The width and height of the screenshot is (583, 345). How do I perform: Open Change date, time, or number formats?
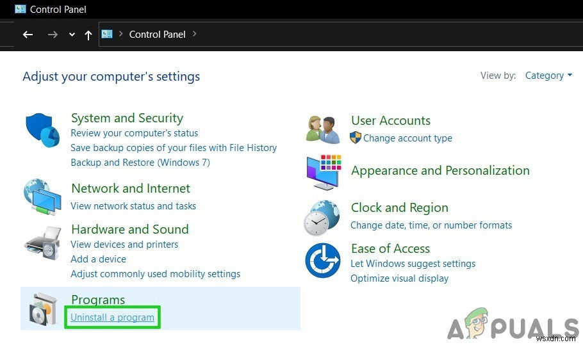(x=431, y=225)
